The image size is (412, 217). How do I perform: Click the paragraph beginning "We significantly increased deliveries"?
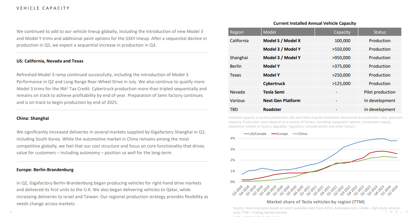click(111, 142)
